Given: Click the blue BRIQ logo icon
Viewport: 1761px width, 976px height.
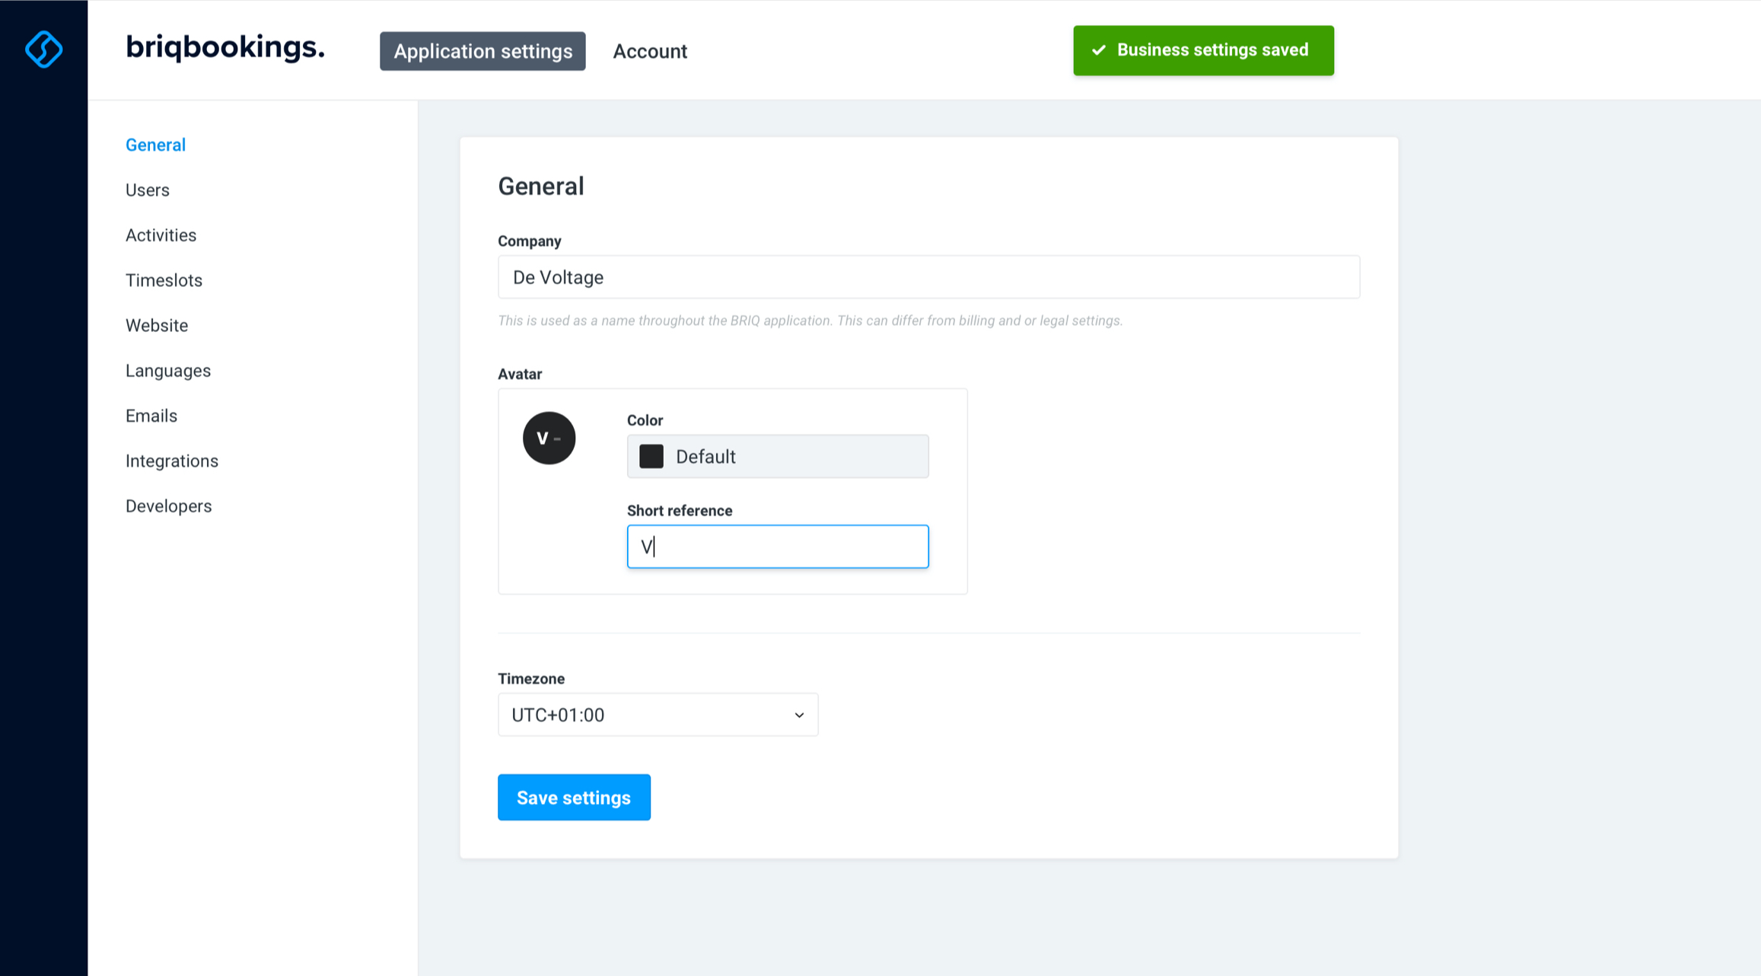Looking at the screenshot, I should click(x=43, y=49).
